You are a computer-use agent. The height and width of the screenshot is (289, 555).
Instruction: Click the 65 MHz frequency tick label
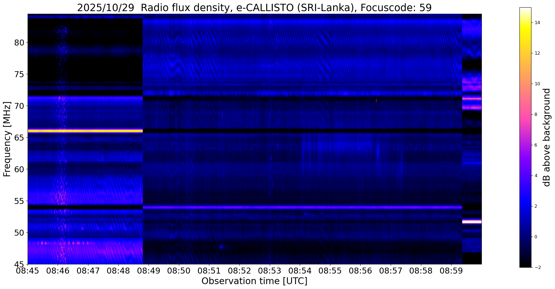pyautogui.click(x=19, y=138)
